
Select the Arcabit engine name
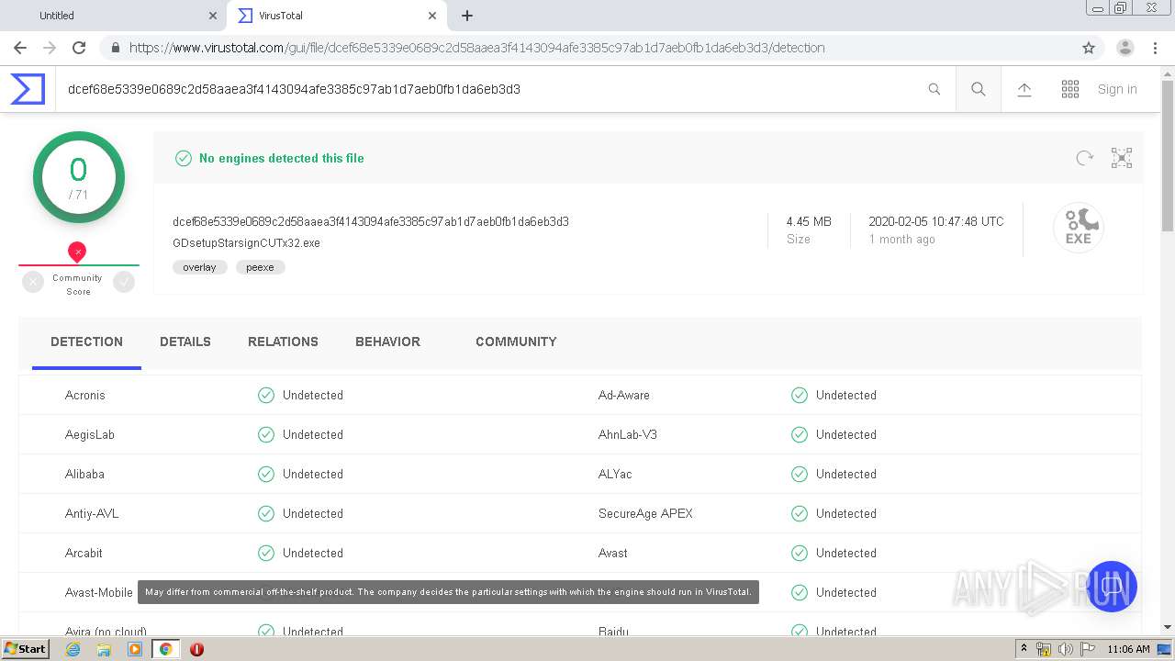(84, 553)
